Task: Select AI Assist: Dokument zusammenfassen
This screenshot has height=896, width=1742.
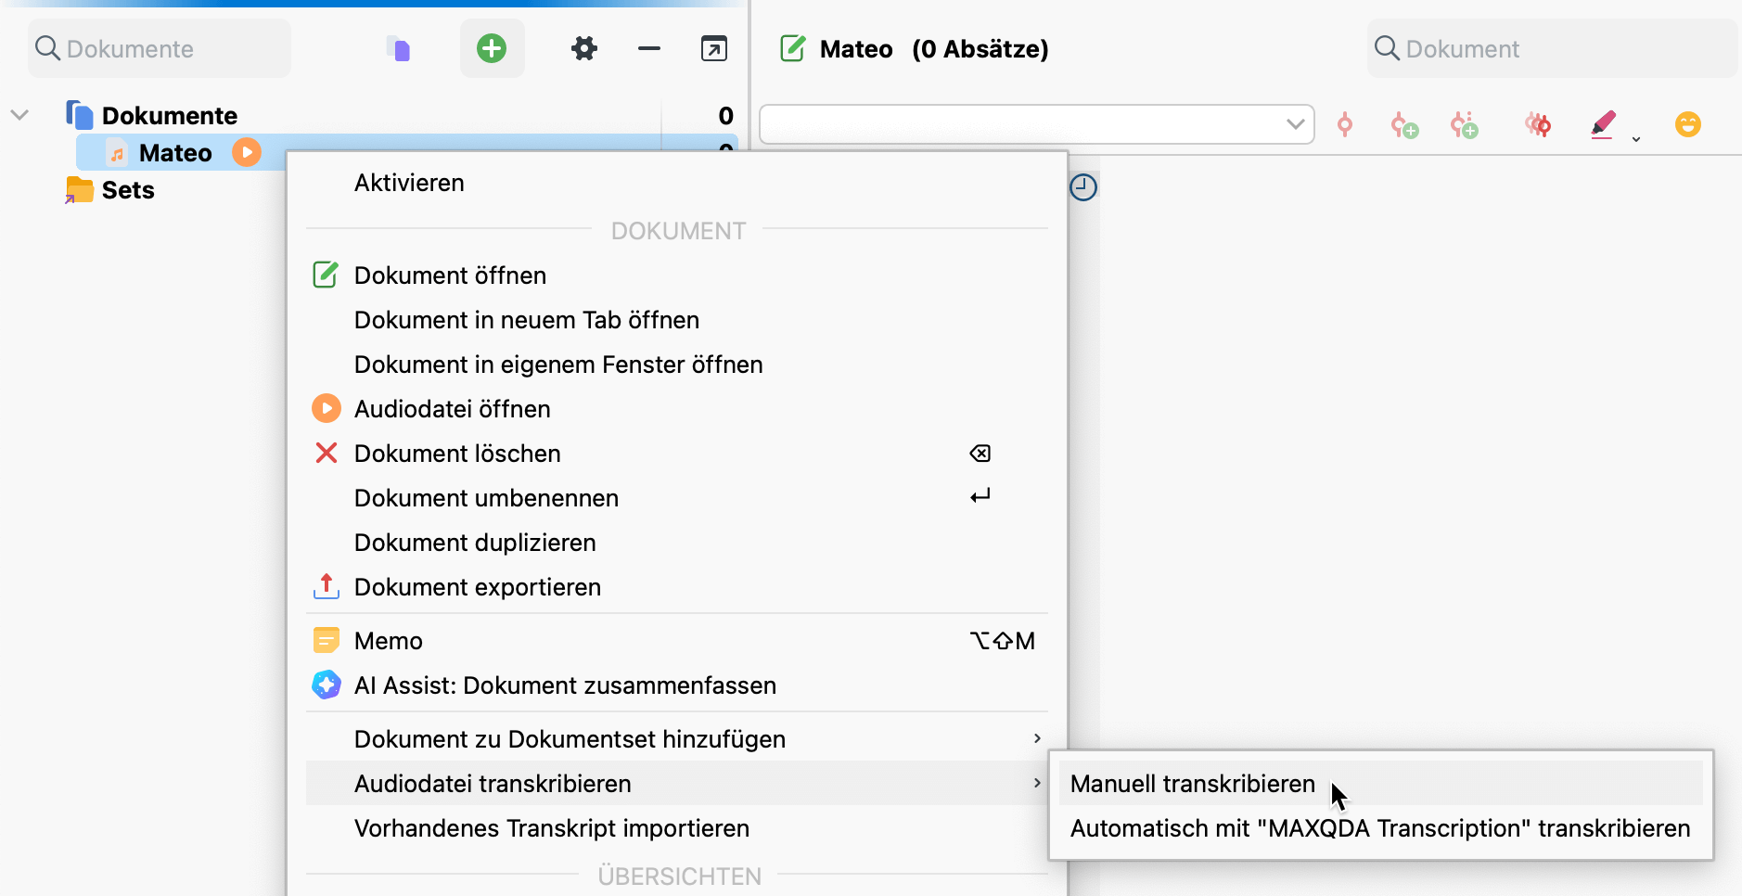Action: click(565, 685)
